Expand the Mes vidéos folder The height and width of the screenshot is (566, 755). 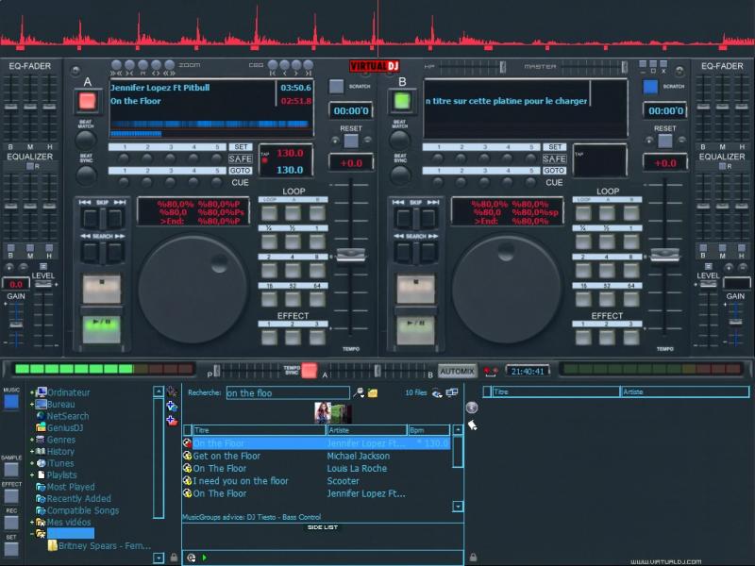tap(31, 522)
